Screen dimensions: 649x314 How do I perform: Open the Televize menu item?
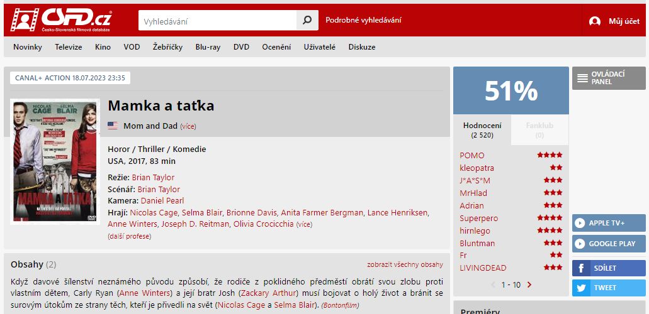tap(69, 47)
